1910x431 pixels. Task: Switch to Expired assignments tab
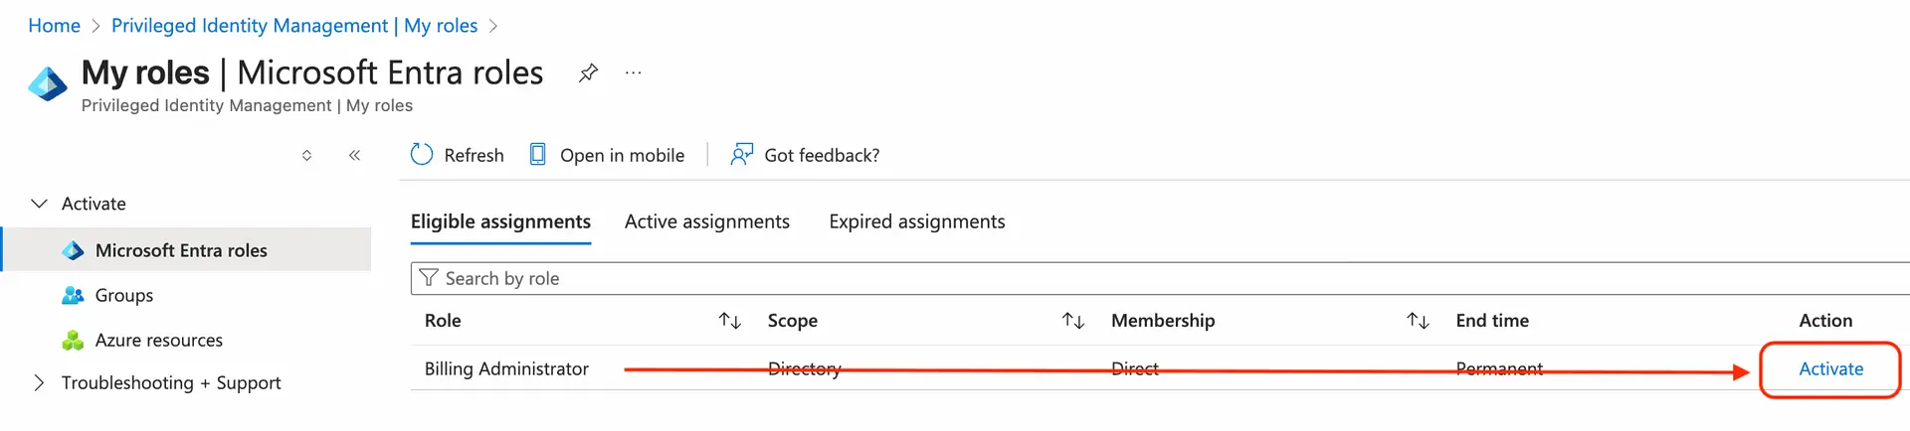click(916, 221)
